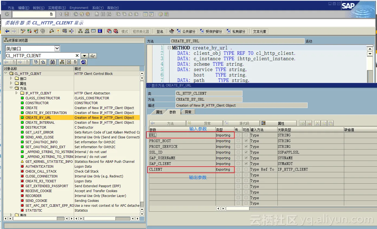Click the 文本元素 button

(x=260, y=31)
